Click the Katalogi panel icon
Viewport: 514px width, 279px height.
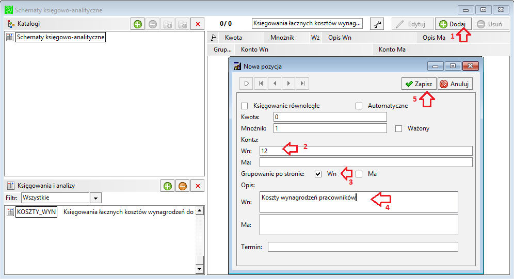(11, 24)
